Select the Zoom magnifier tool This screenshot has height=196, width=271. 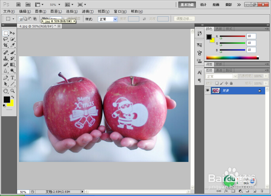coord(12,91)
